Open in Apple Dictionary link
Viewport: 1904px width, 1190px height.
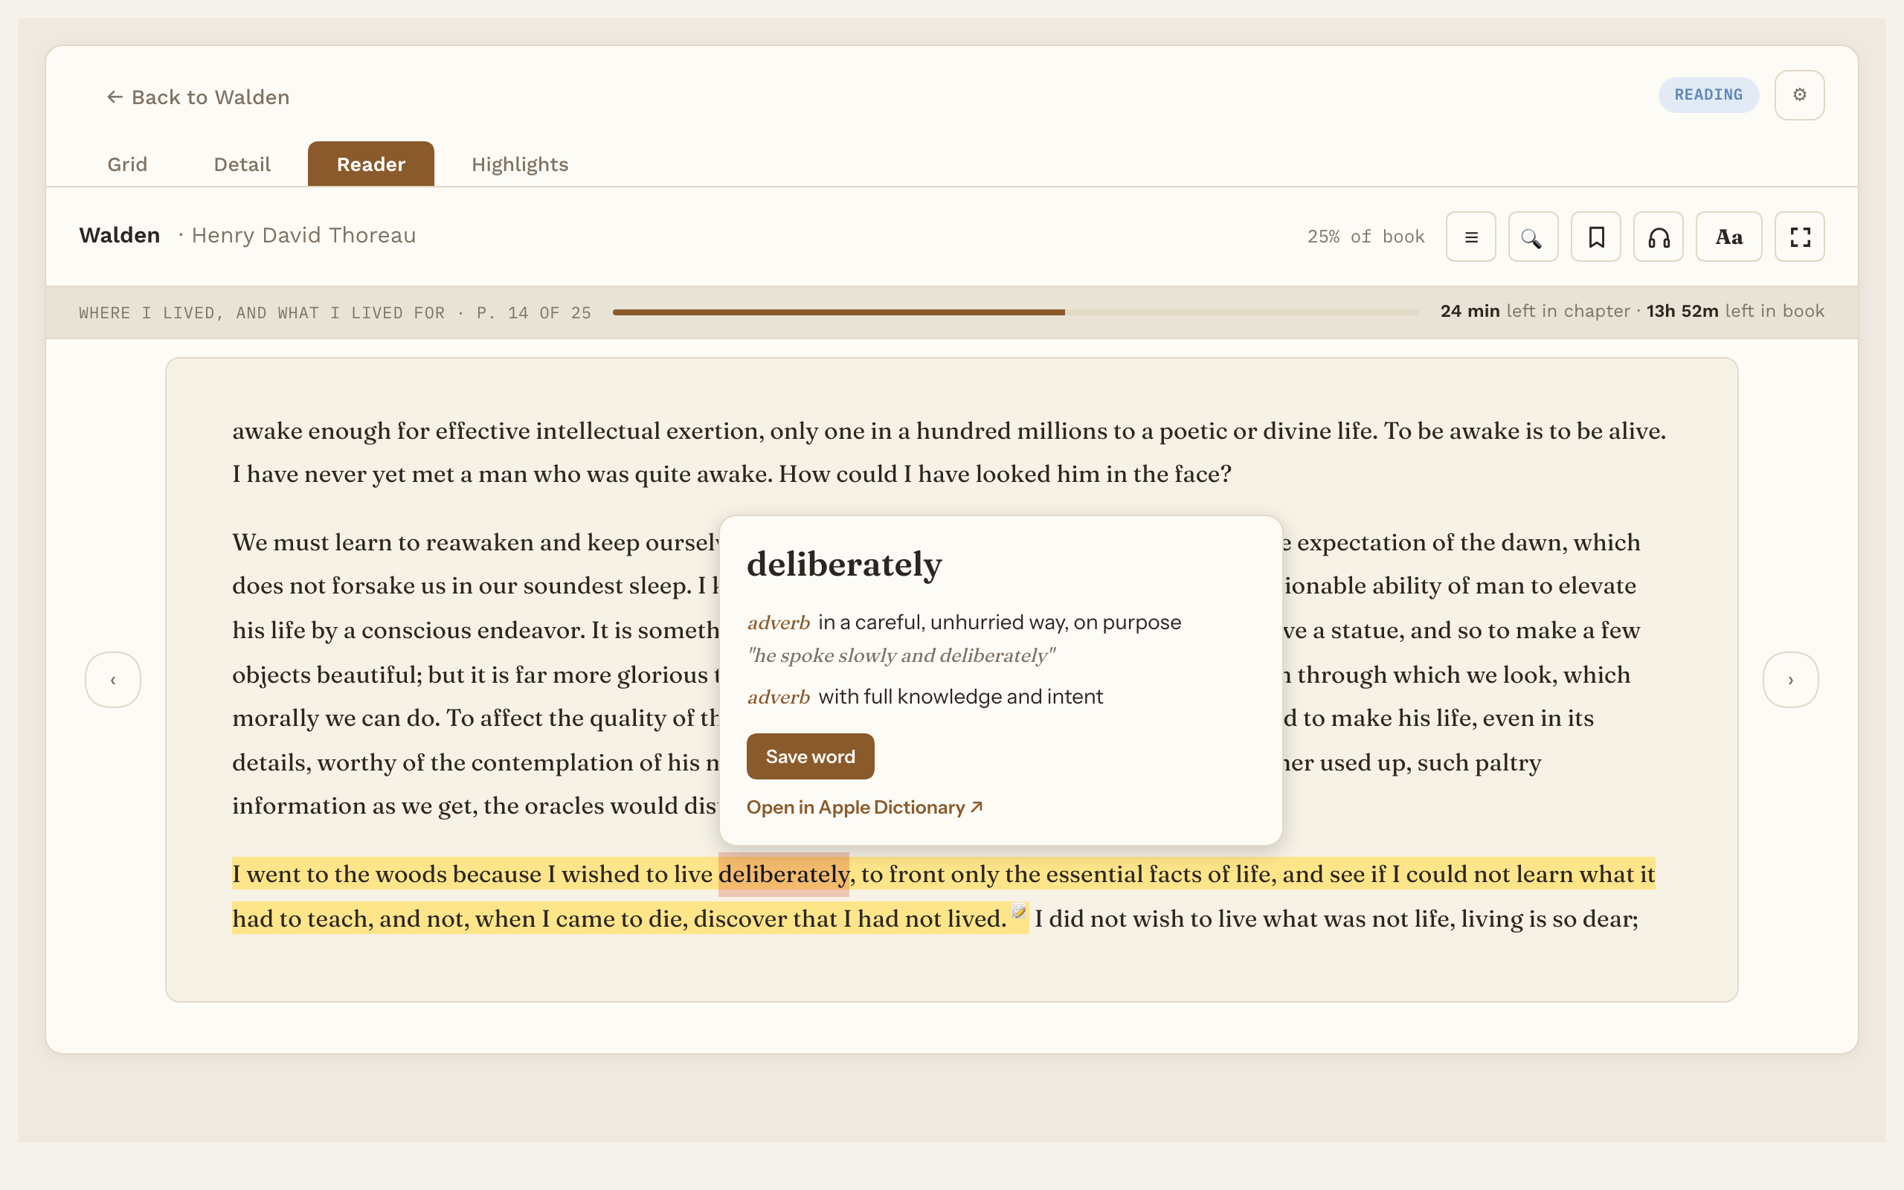(865, 808)
